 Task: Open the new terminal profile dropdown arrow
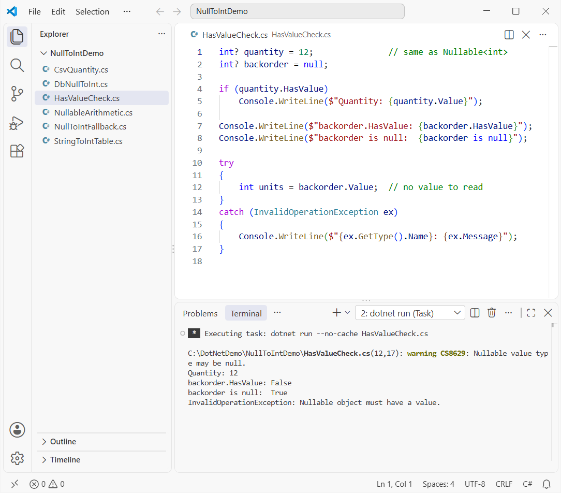tap(347, 313)
